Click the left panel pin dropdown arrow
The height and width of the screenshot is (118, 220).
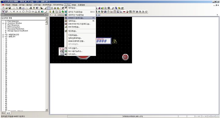coord(45,15)
